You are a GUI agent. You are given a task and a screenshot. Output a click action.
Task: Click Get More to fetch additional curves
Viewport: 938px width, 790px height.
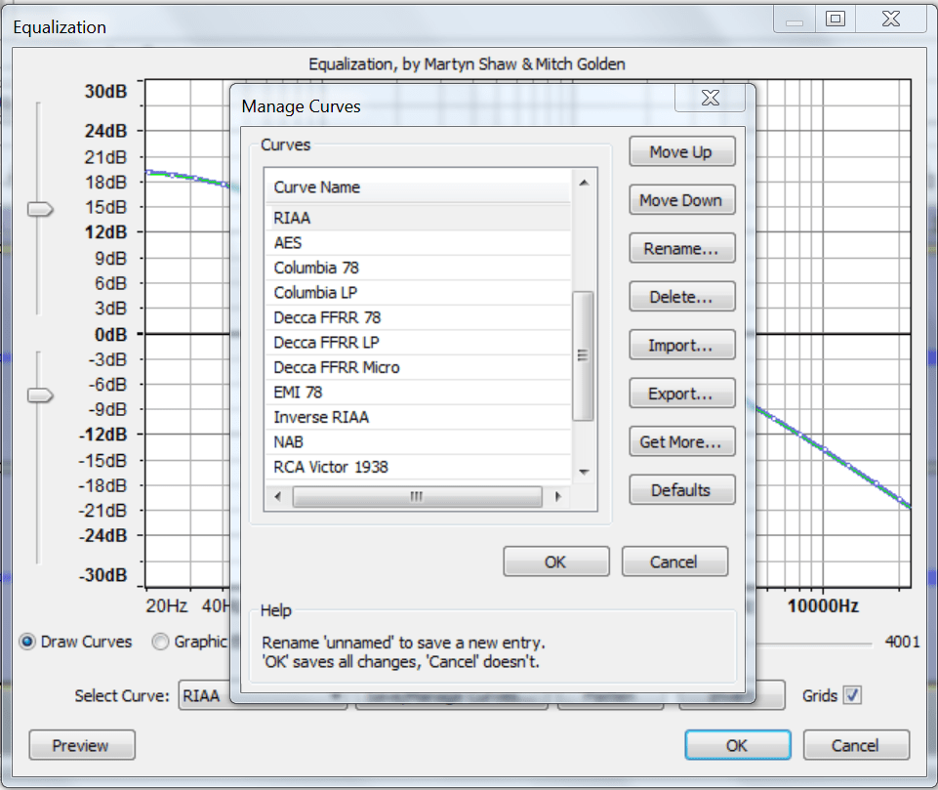(x=681, y=441)
